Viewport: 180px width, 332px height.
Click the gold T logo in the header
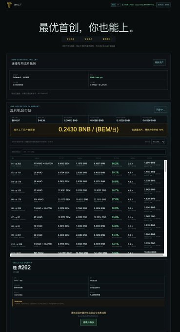(x=9, y=5)
